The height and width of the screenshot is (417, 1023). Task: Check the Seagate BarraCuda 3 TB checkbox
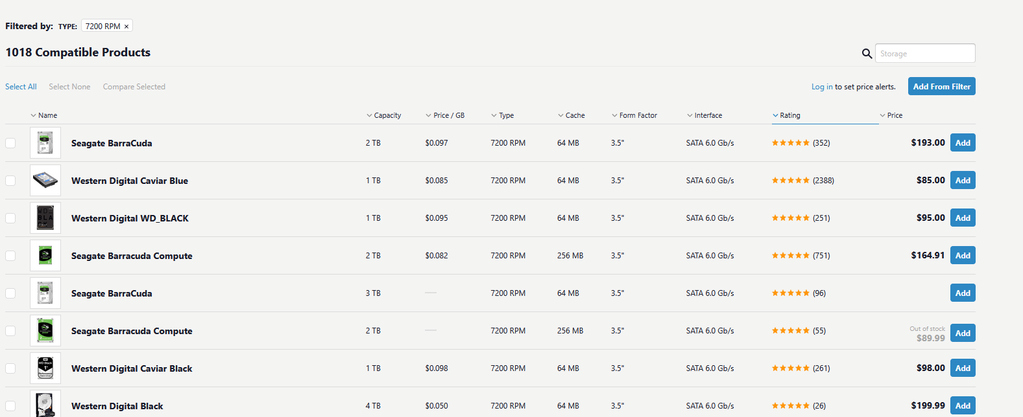click(10, 293)
